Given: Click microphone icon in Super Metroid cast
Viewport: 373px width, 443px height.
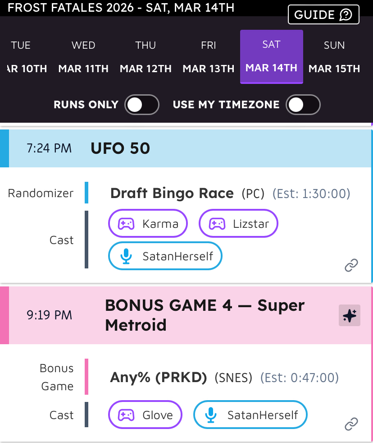Looking at the screenshot, I should tap(211, 415).
